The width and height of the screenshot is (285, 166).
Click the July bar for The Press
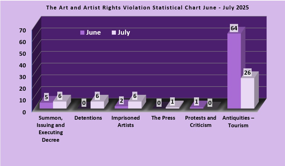tap(172, 108)
